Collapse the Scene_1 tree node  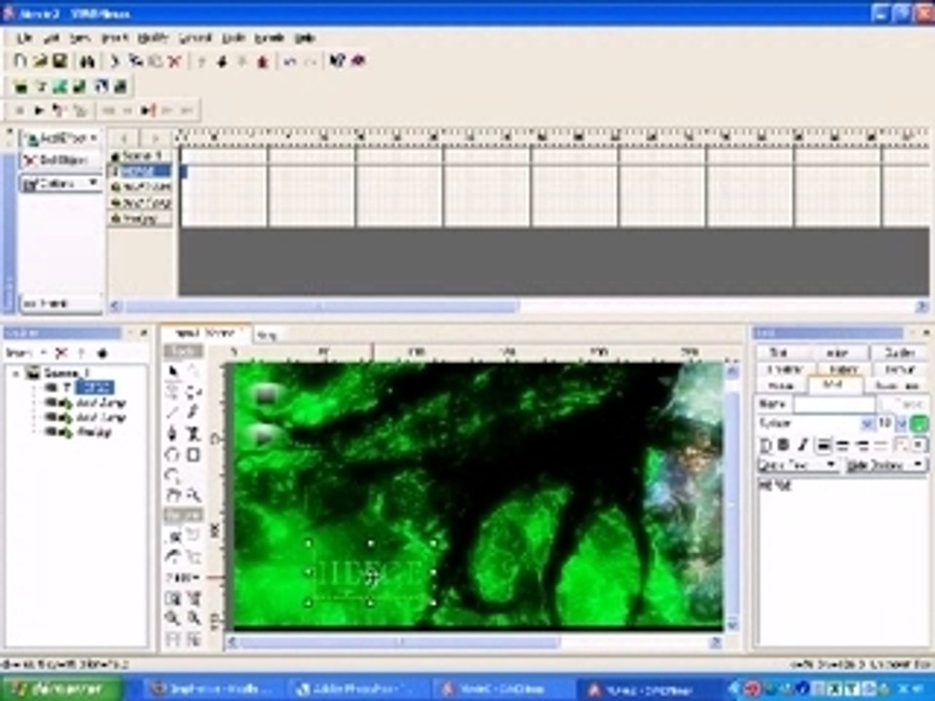click(17, 374)
